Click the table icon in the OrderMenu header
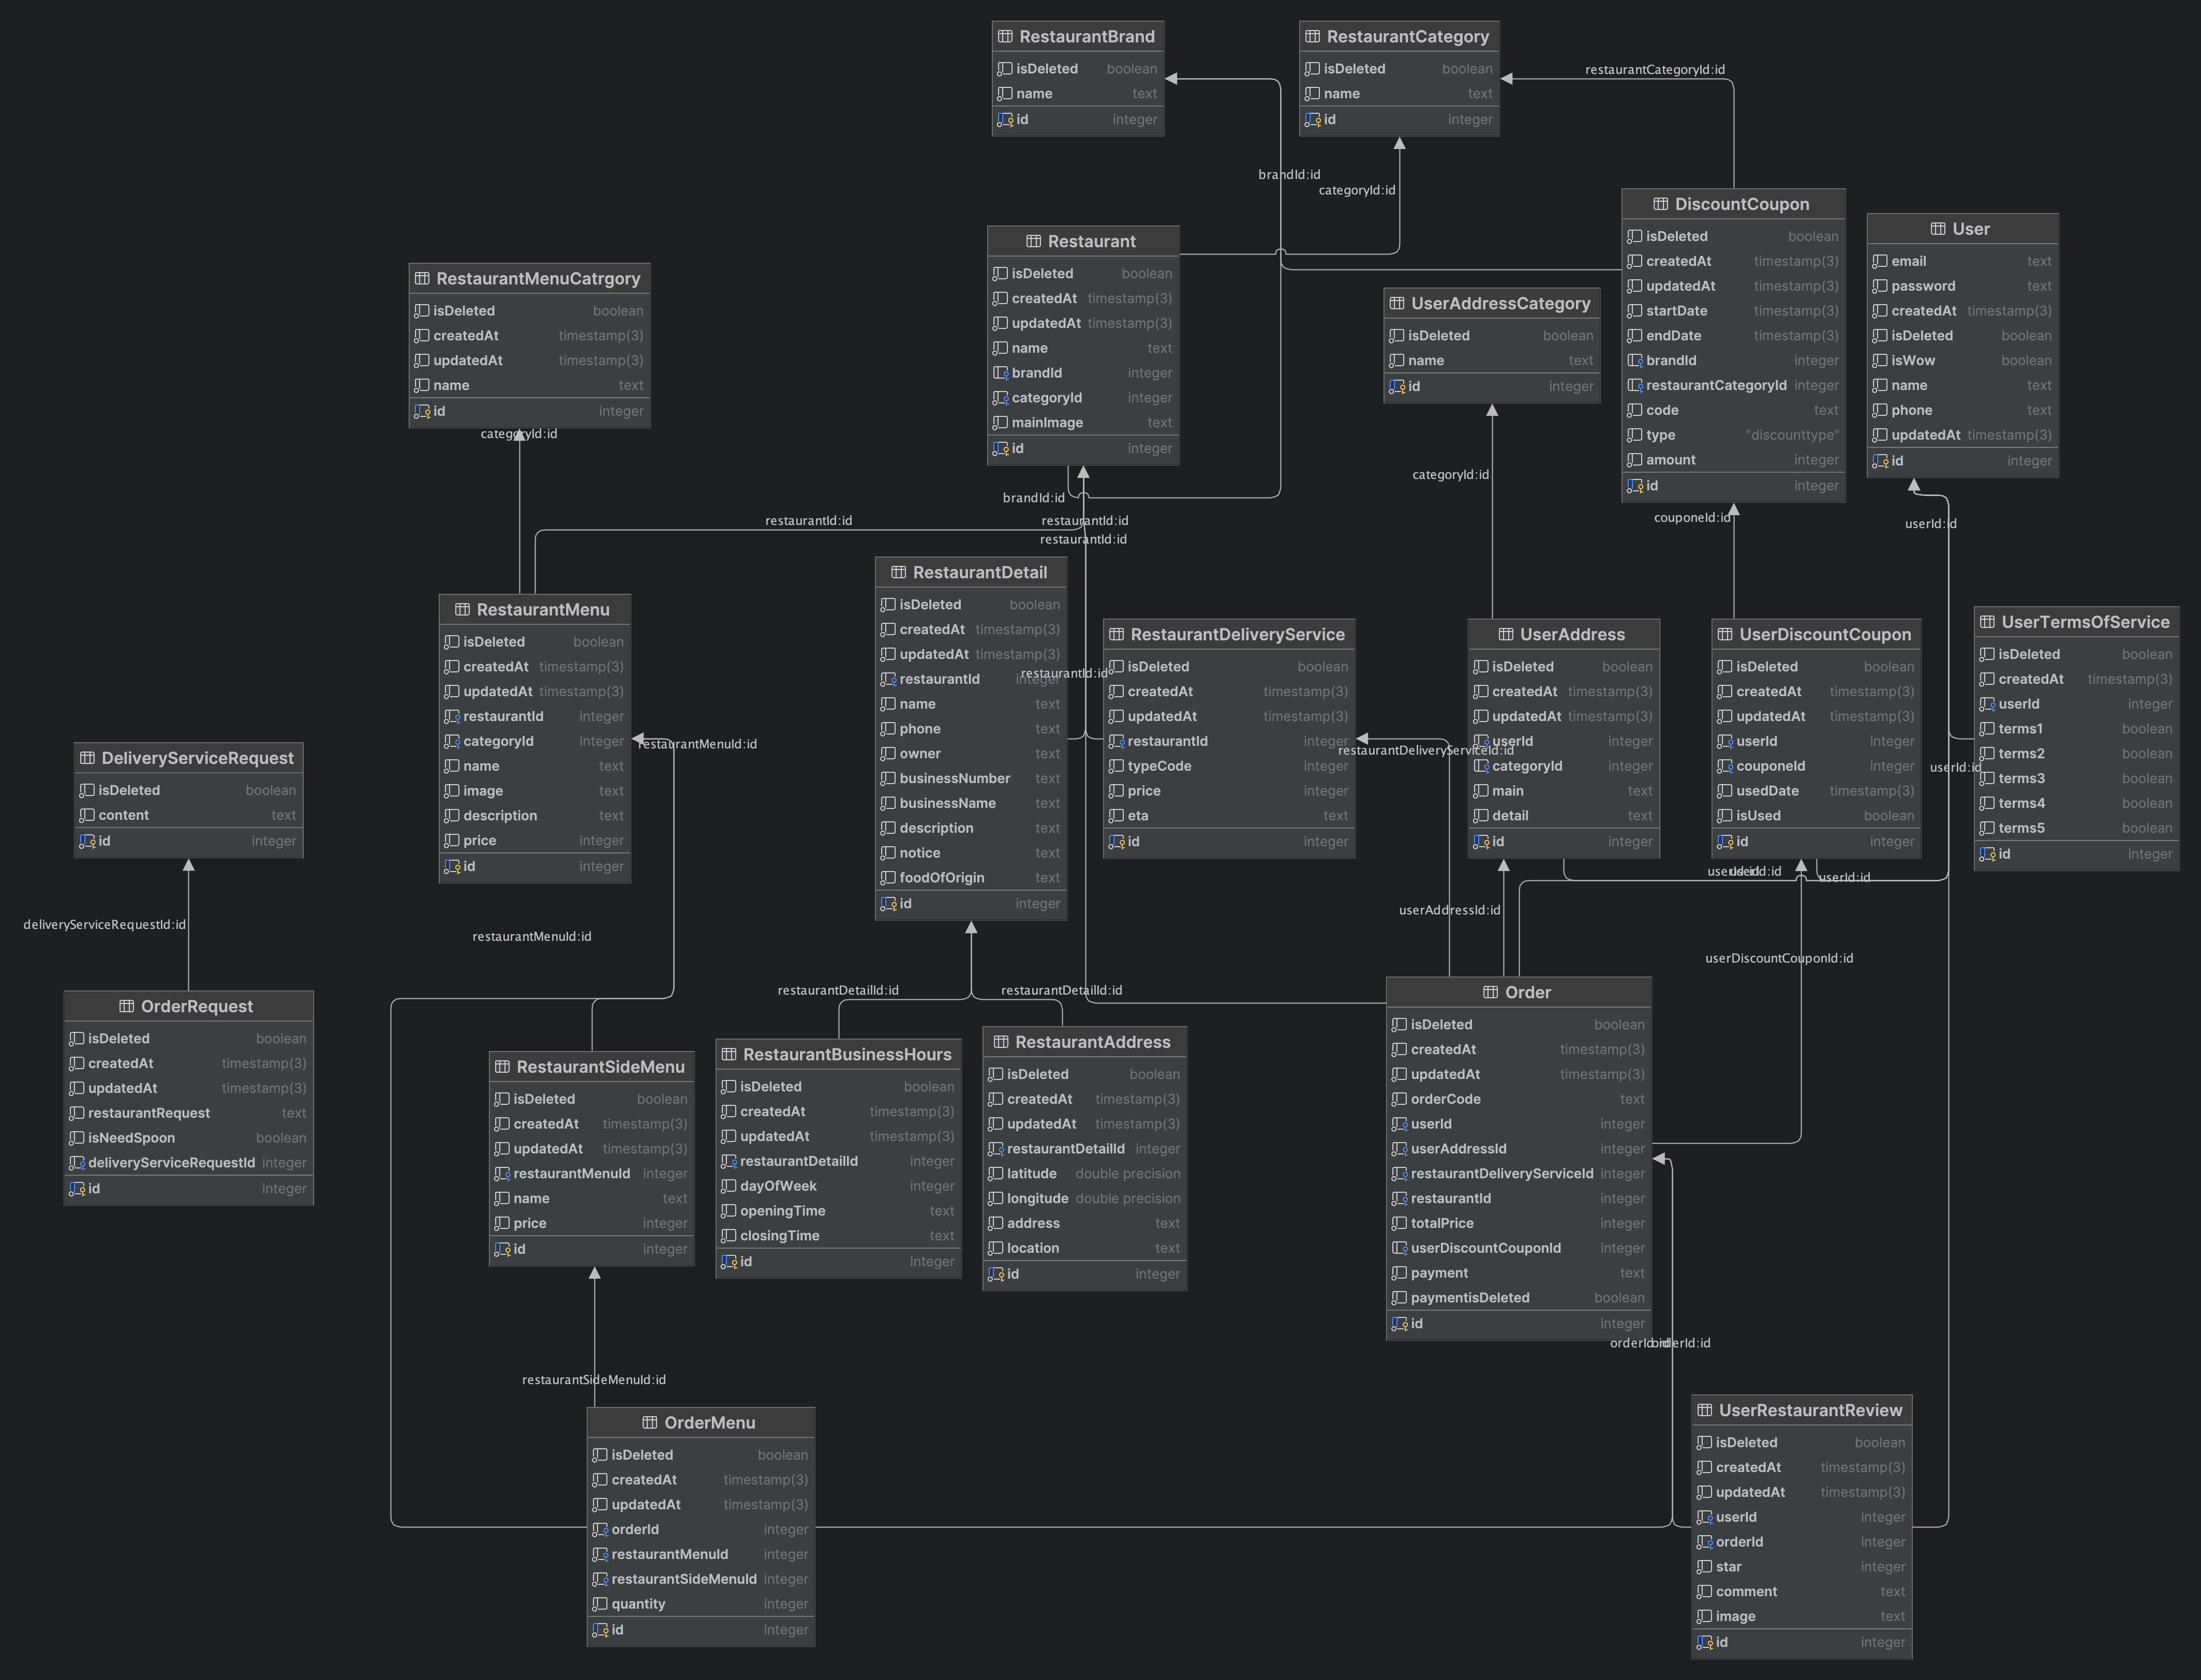This screenshot has width=2201, height=1680. 649,1422
